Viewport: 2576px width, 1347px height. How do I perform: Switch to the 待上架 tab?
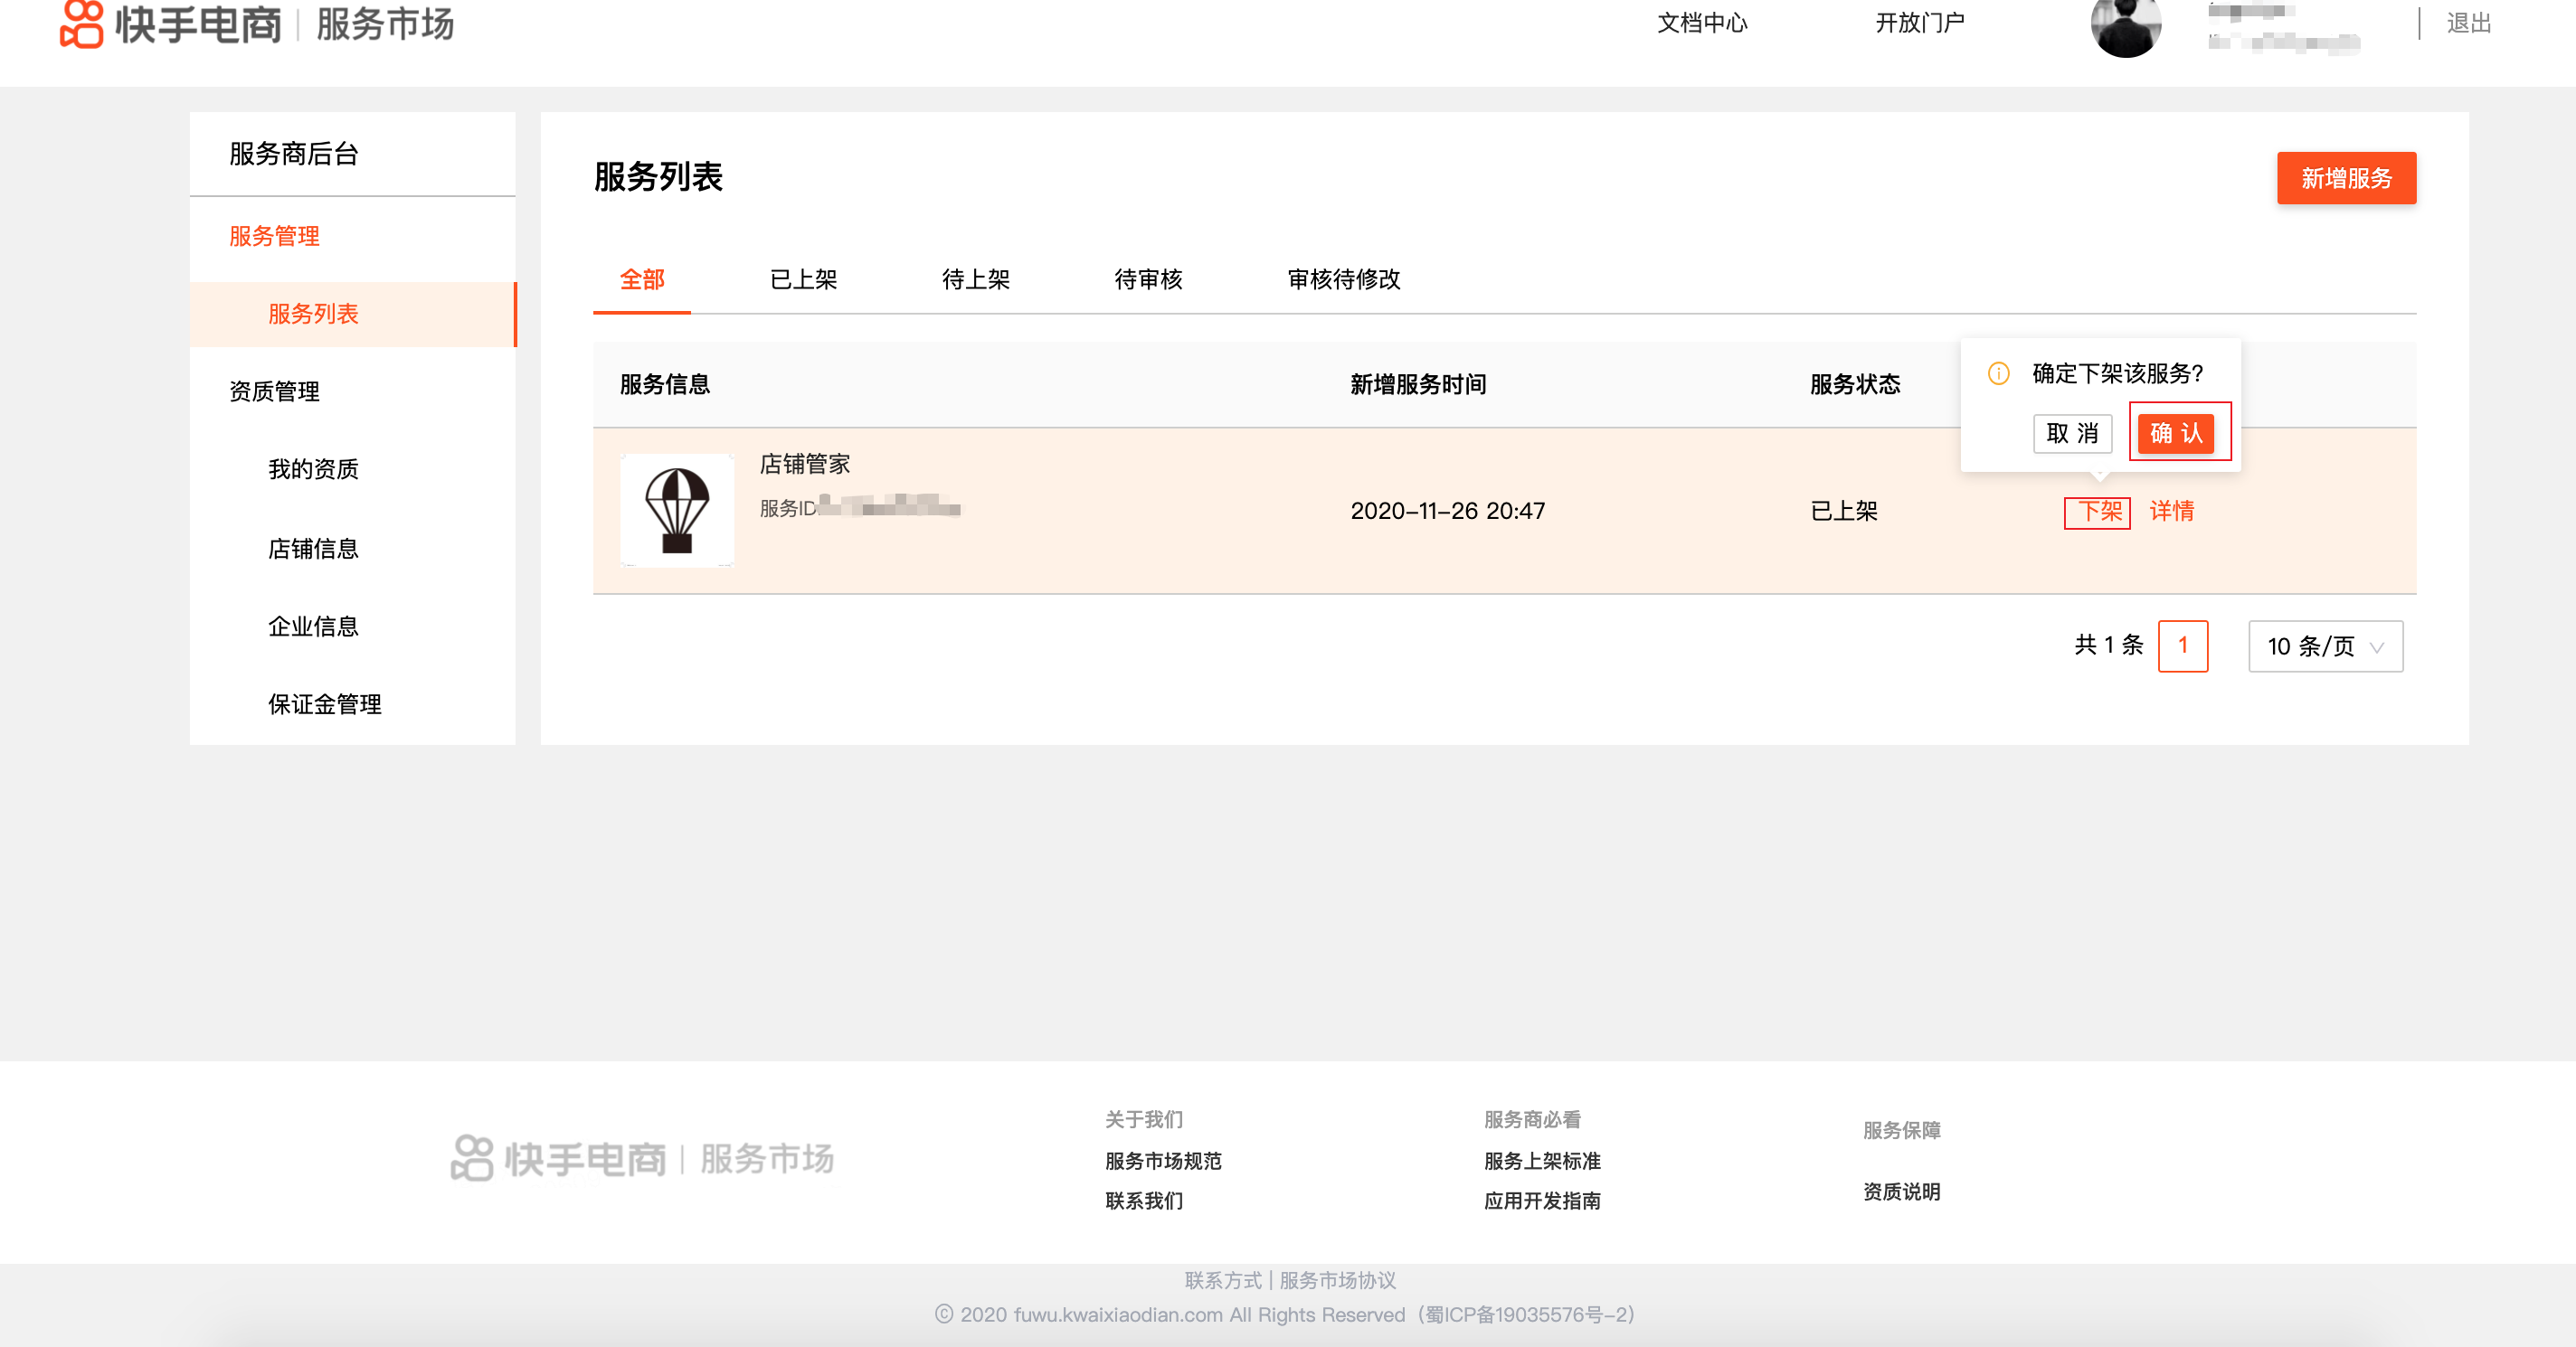click(x=976, y=279)
